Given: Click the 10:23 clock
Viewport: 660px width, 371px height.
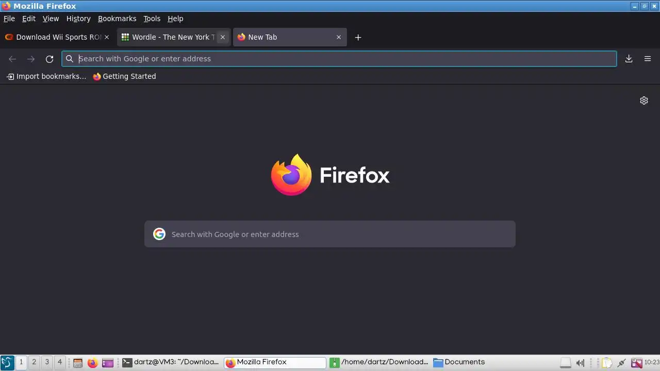Looking at the screenshot, I should pos(652,362).
